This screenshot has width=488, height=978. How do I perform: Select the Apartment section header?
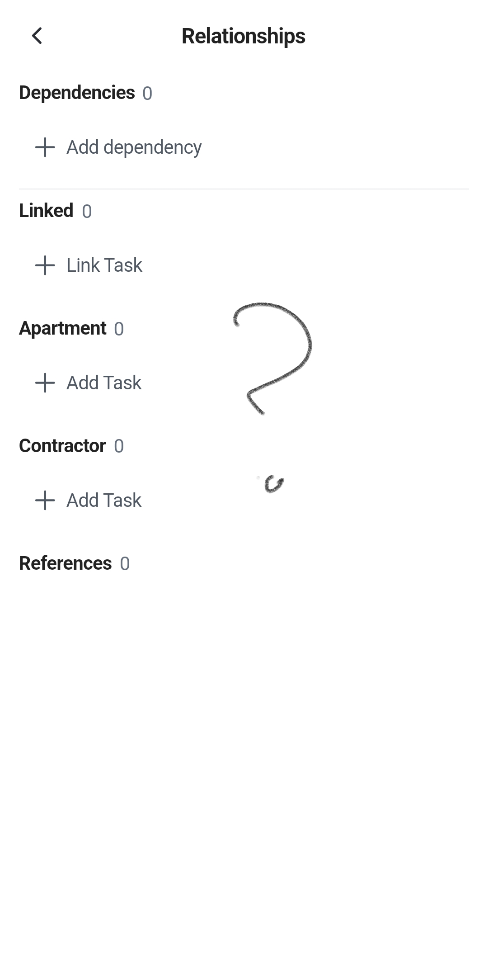pos(63,328)
